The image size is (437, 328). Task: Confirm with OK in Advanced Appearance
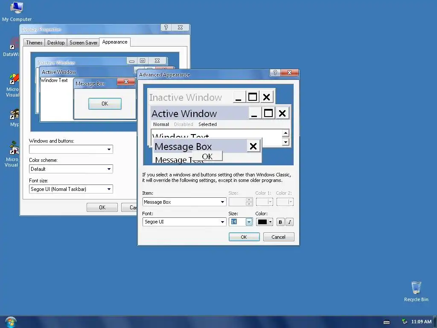(x=244, y=237)
